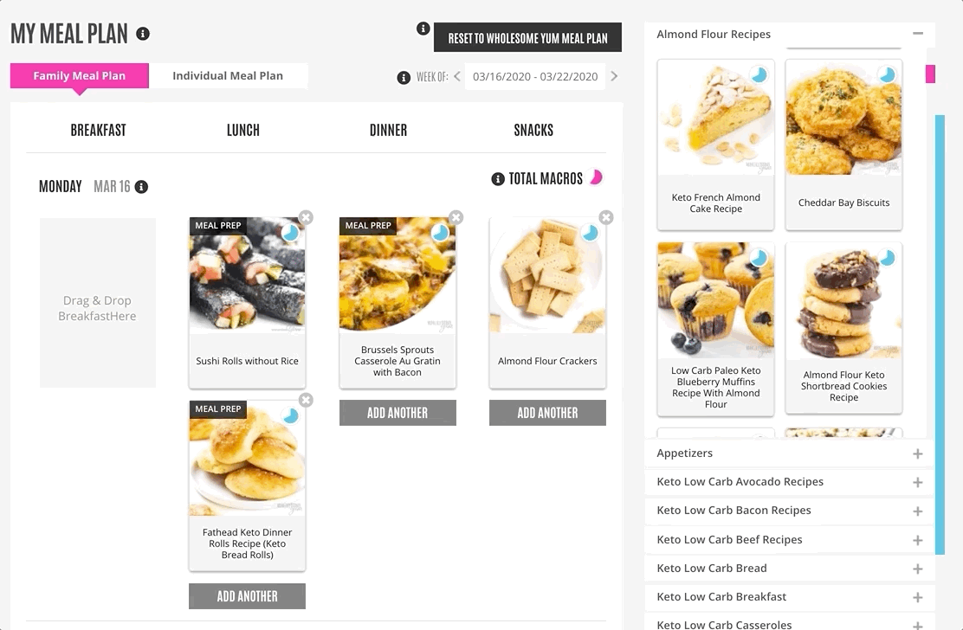Open macro pie icon on Brussels Sprouts card
The width and height of the screenshot is (963, 630).
pyautogui.click(x=440, y=233)
